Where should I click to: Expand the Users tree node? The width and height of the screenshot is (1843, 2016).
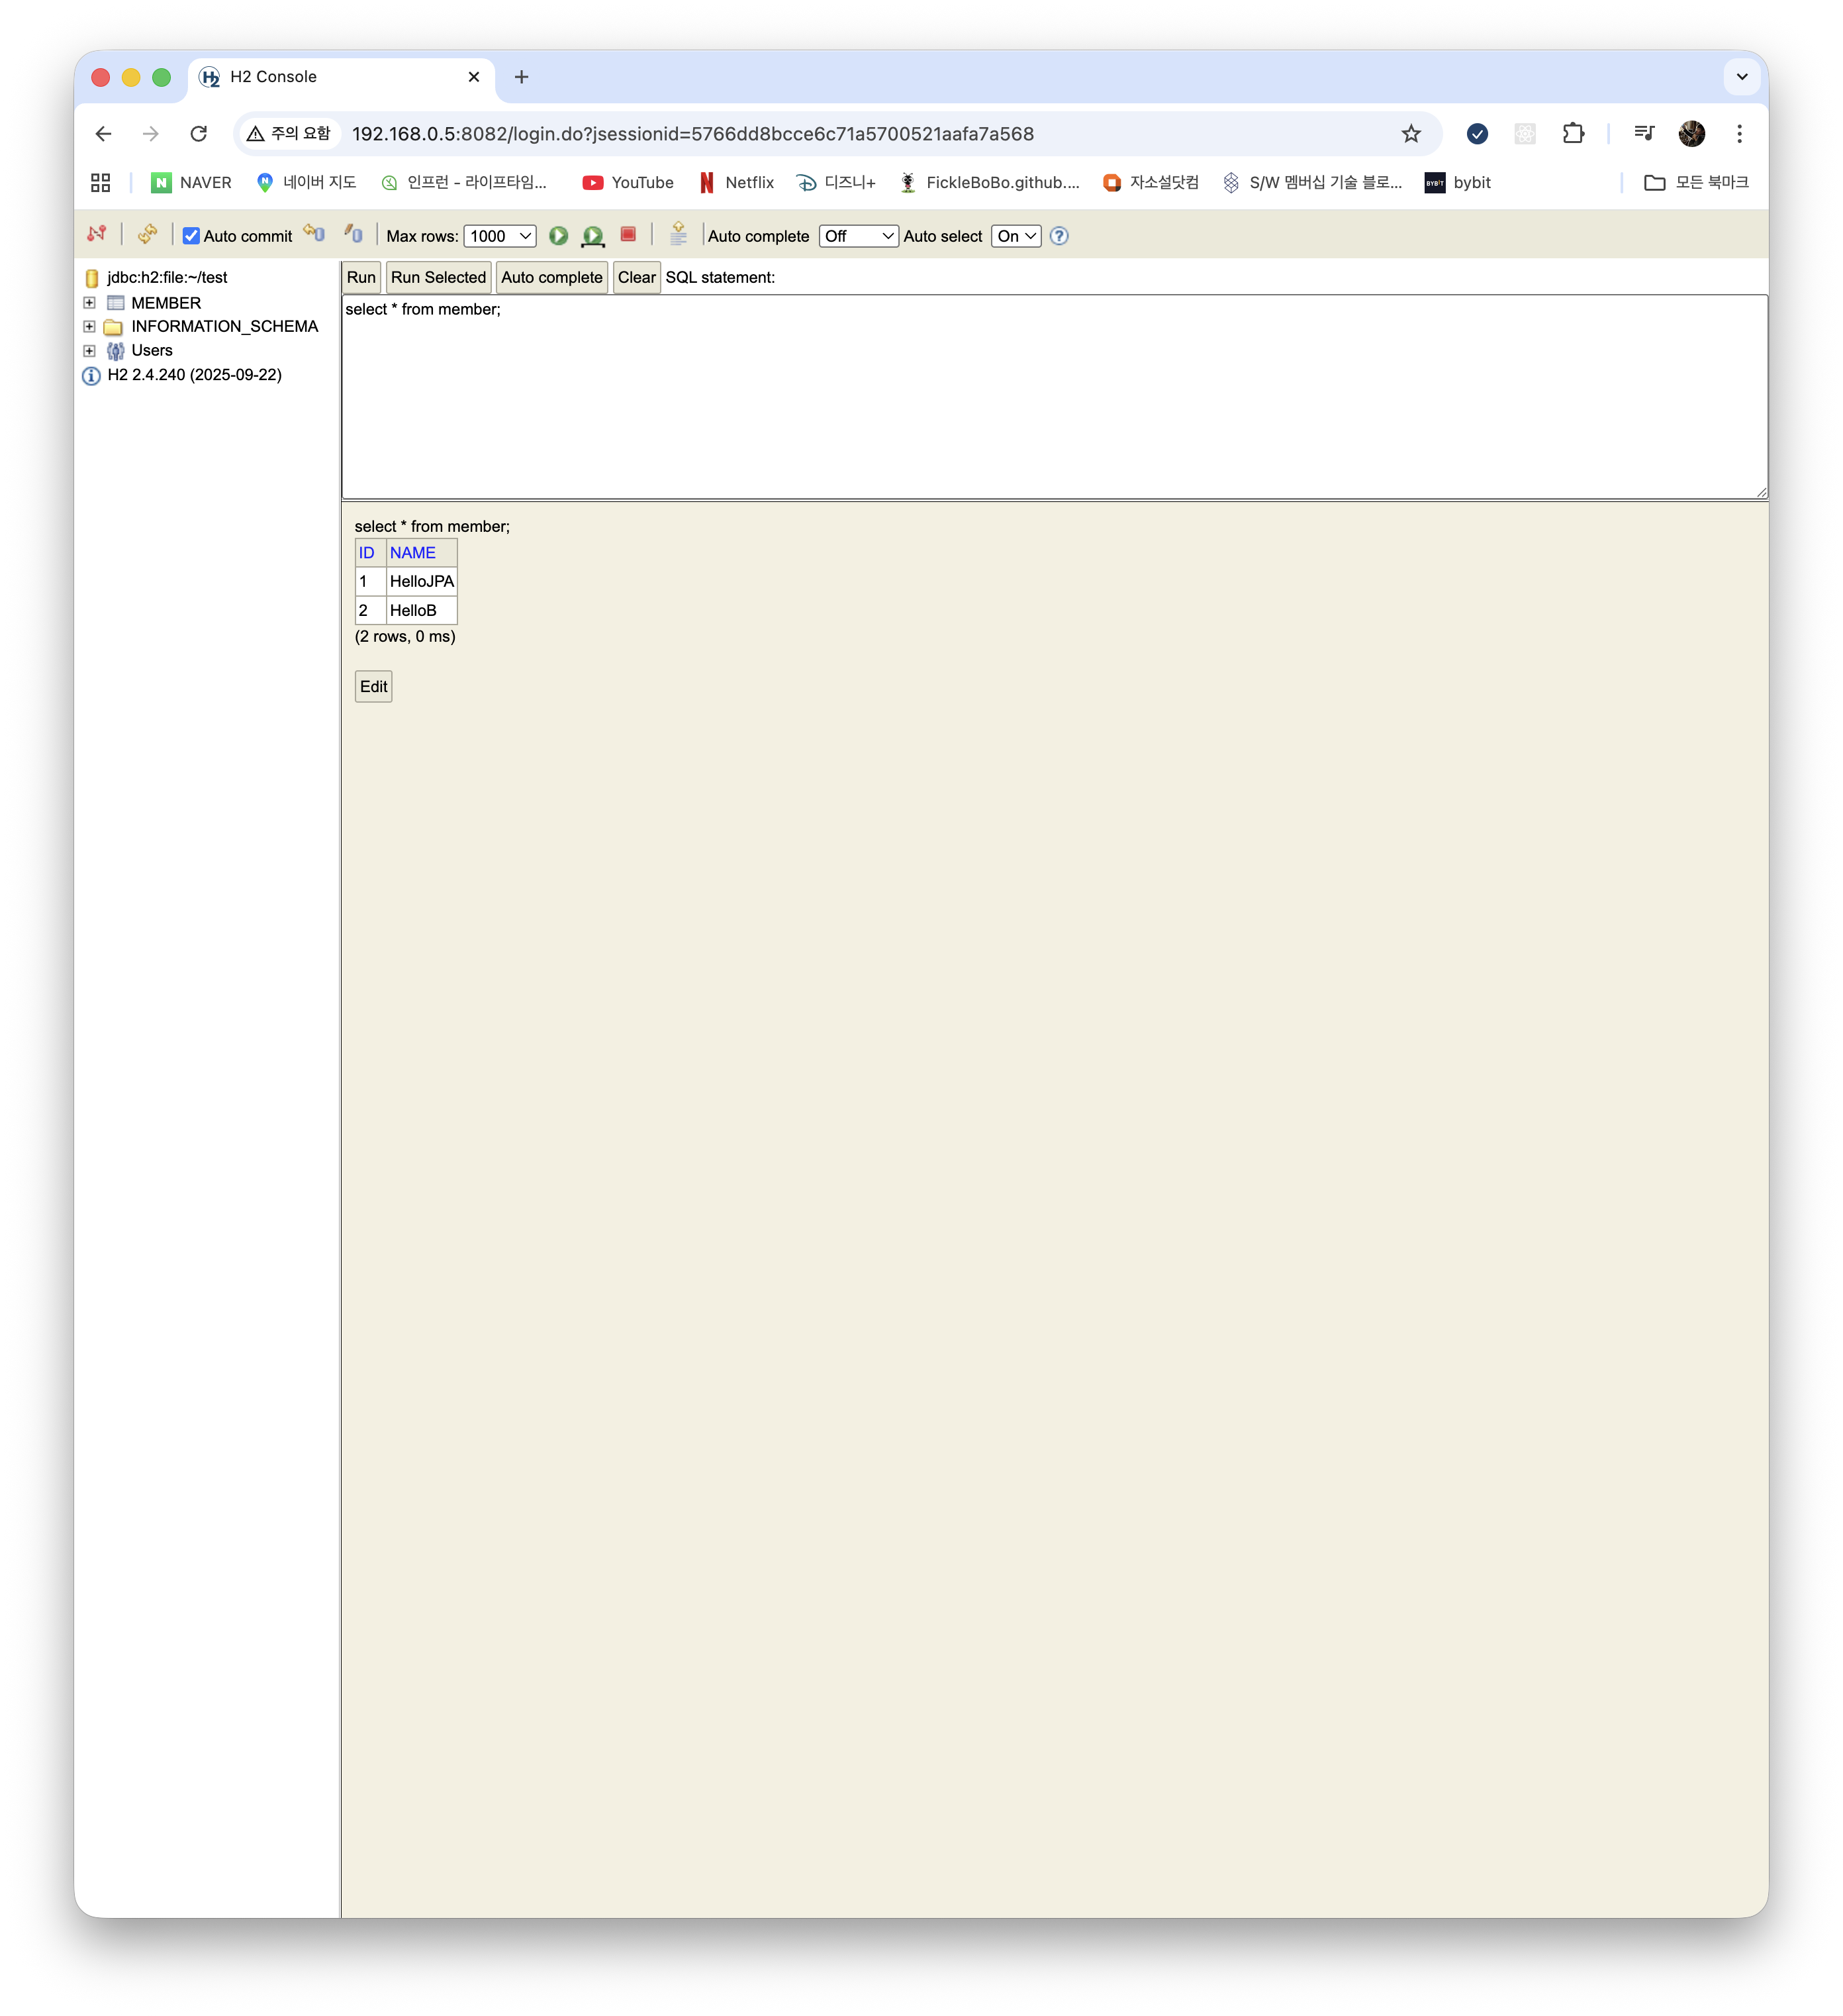pyautogui.click(x=89, y=351)
